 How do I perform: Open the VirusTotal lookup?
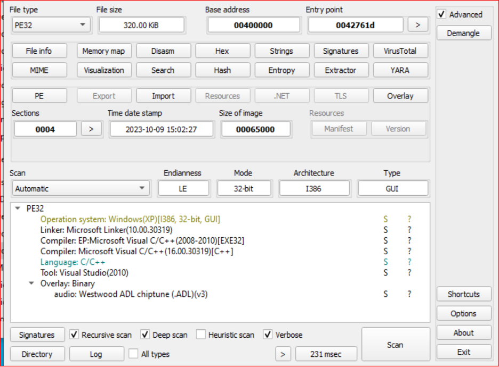pos(400,51)
